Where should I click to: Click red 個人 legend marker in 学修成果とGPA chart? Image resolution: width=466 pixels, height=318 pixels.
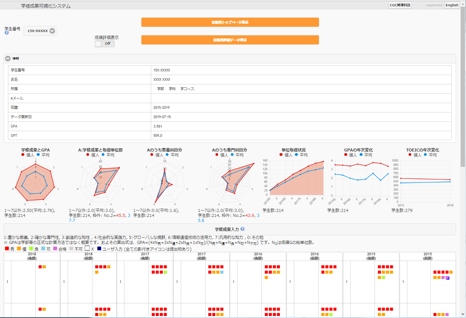coord(23,155)
